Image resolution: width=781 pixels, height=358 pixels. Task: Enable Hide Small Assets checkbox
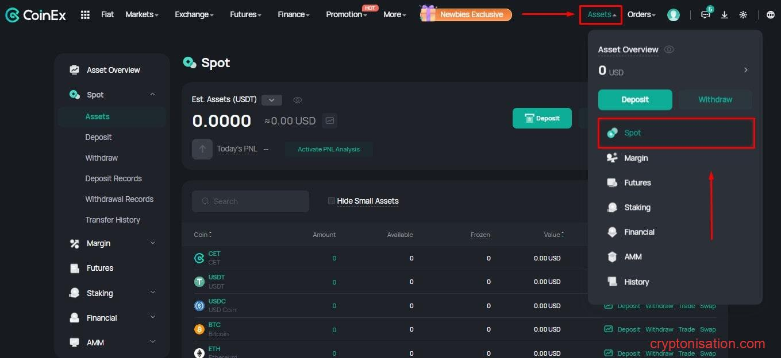click(x=331, y=201)
